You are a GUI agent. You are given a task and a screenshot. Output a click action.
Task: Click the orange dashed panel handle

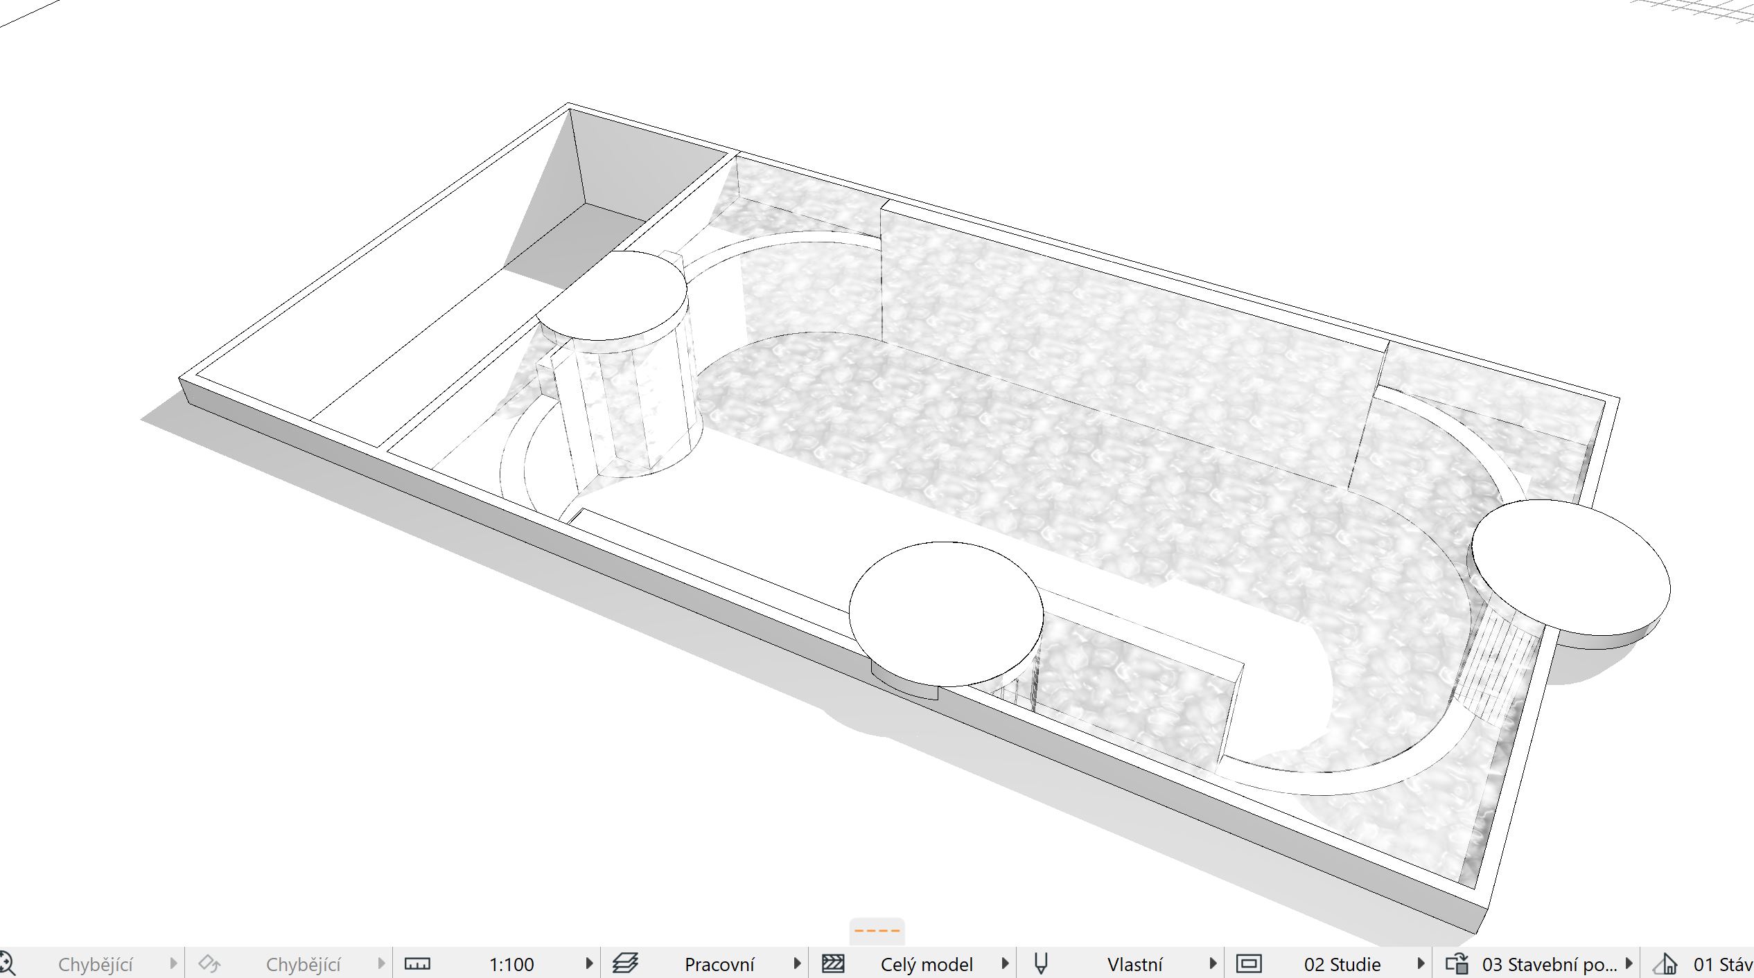(x=877, y=931)
